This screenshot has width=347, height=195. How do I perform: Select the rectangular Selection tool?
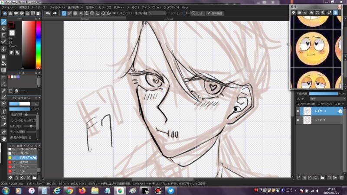pyautogui.click(x=3, y=78)
